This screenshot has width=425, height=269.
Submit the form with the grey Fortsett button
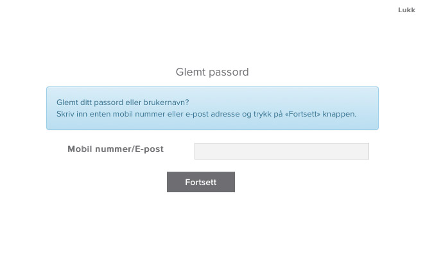click(200, 182)
